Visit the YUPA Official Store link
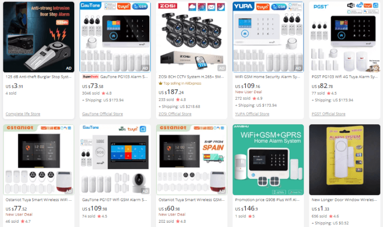 [x=252, y=114]
